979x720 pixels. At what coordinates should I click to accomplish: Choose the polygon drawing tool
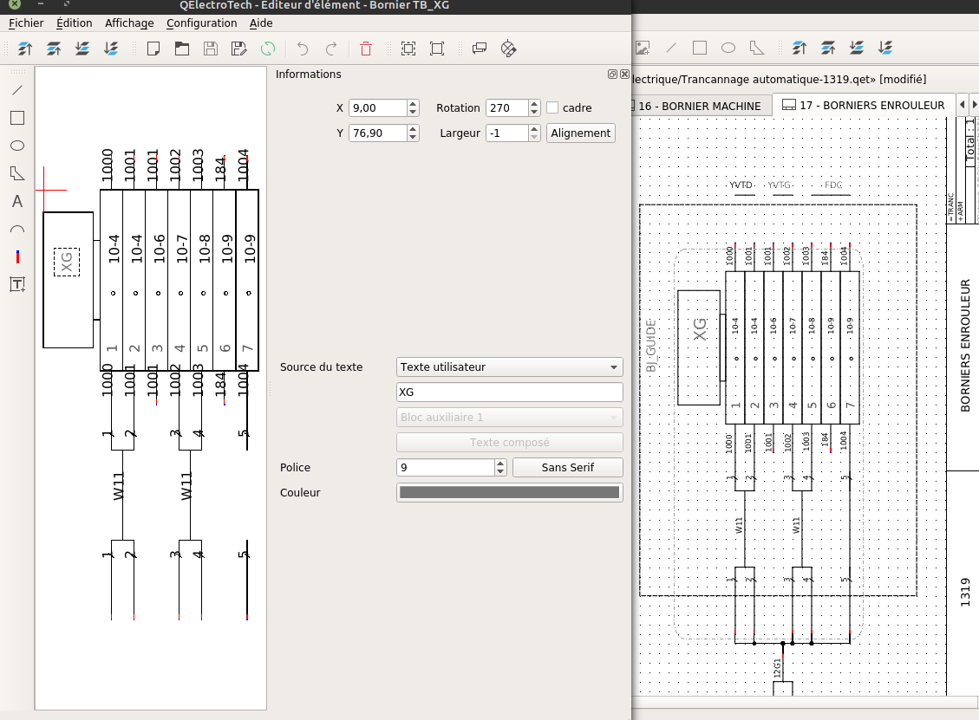click(x=16, y=173)
